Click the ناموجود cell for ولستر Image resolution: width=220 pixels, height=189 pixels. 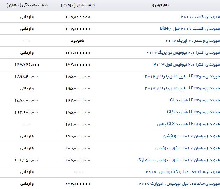click(x=78, y=41)
